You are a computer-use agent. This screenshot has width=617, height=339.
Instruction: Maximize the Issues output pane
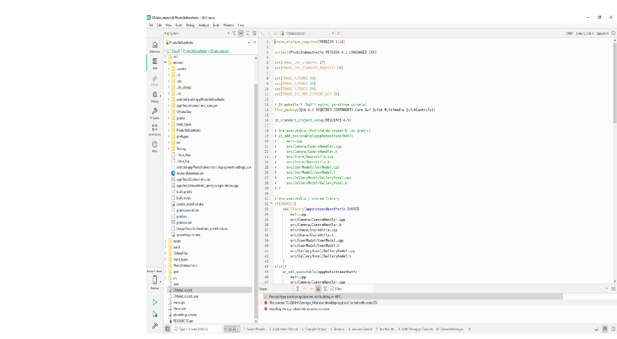click(x=607, y=289)
